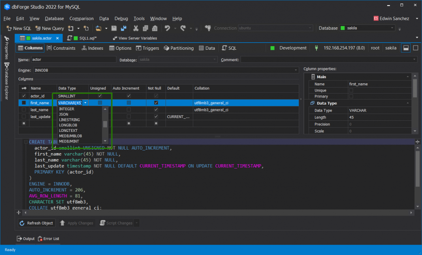Click the Refresh Object button

[36, 223]
